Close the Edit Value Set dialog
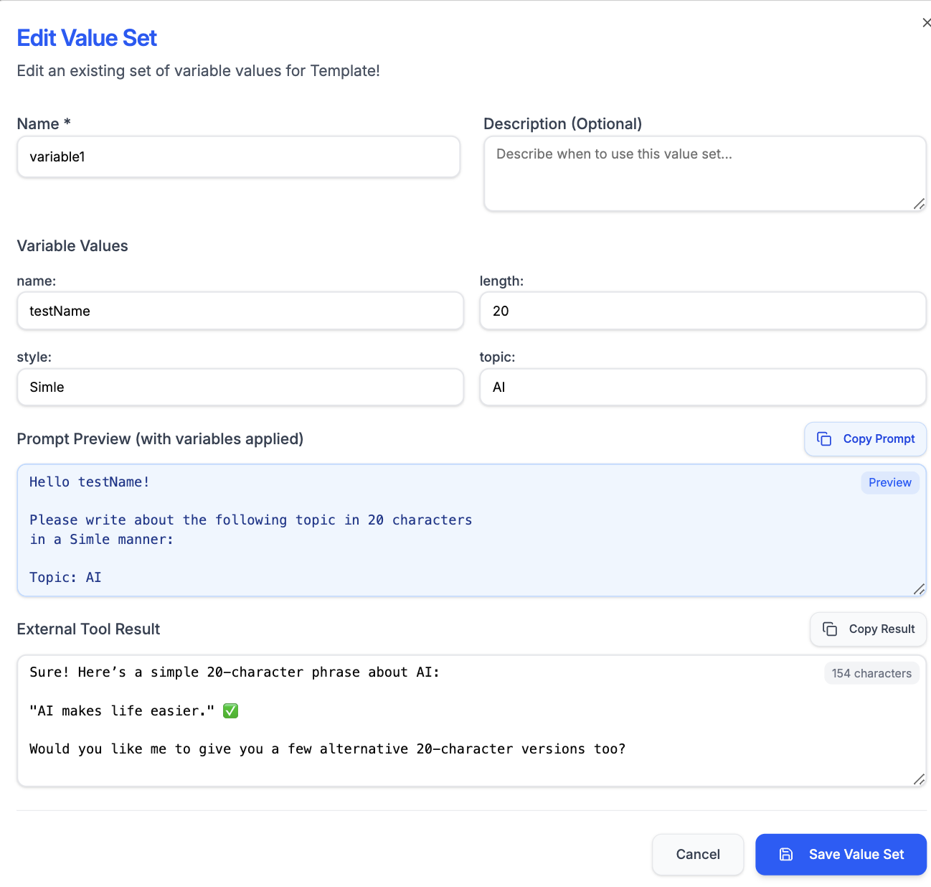Image resolution: width=931 pixels, height=887 pixels. [926, 23]
